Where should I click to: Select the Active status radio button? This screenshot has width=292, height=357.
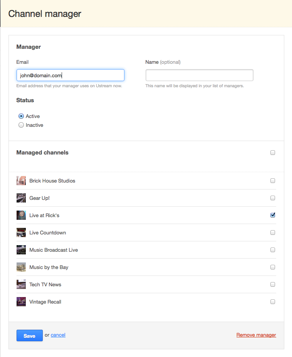coord(21,116)
